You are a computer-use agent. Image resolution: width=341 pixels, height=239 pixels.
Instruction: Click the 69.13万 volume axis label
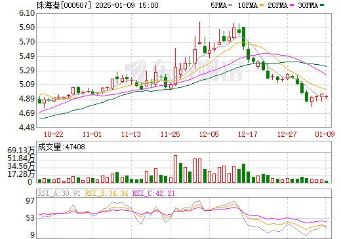[x=21, y=151]
